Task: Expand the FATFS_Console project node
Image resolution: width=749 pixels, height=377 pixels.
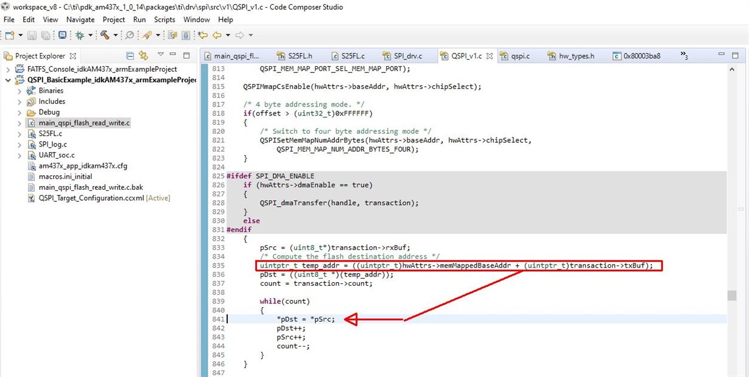Action: pyautogui.click(x=8, y=69)
